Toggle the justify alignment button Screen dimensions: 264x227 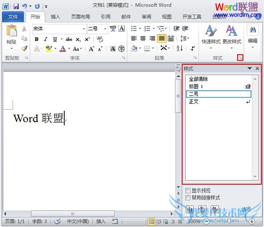[x=161, y=39]
